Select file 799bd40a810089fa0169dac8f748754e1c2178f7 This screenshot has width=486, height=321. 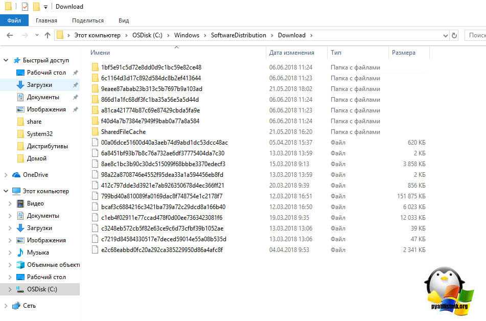[x=162, y=196]
